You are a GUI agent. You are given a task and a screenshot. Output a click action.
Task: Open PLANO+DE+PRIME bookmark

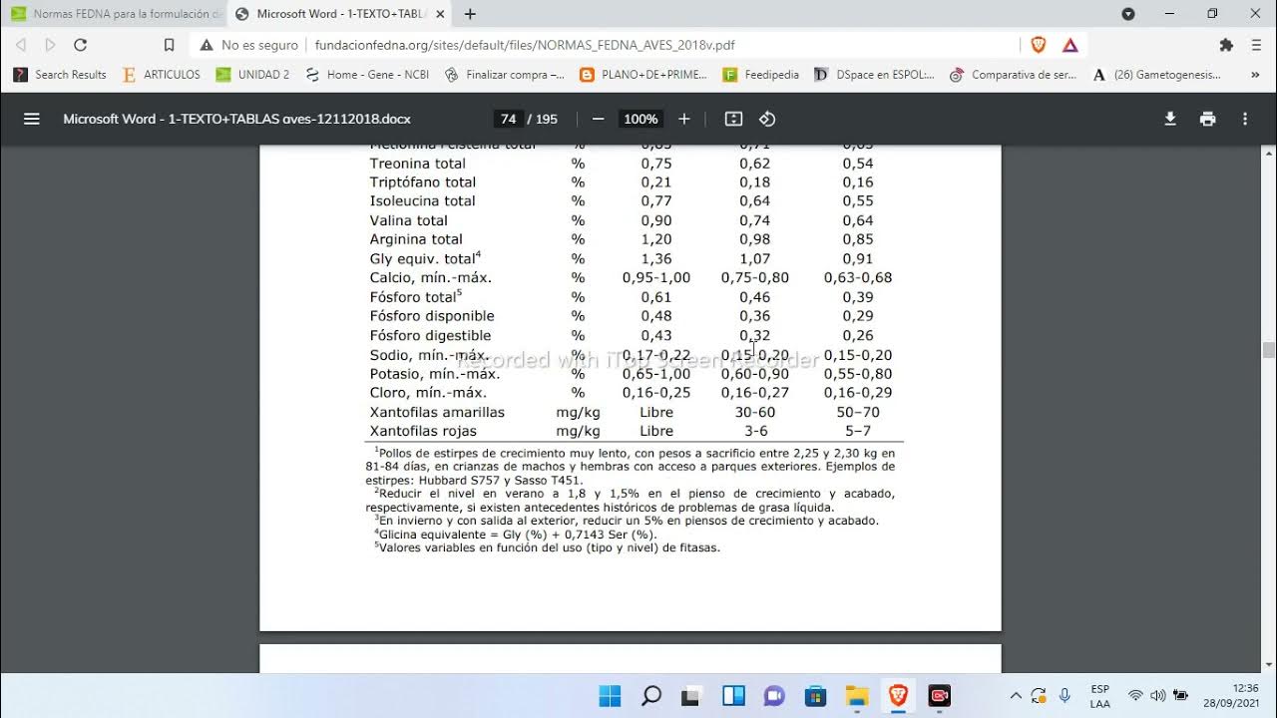[644, 75]
